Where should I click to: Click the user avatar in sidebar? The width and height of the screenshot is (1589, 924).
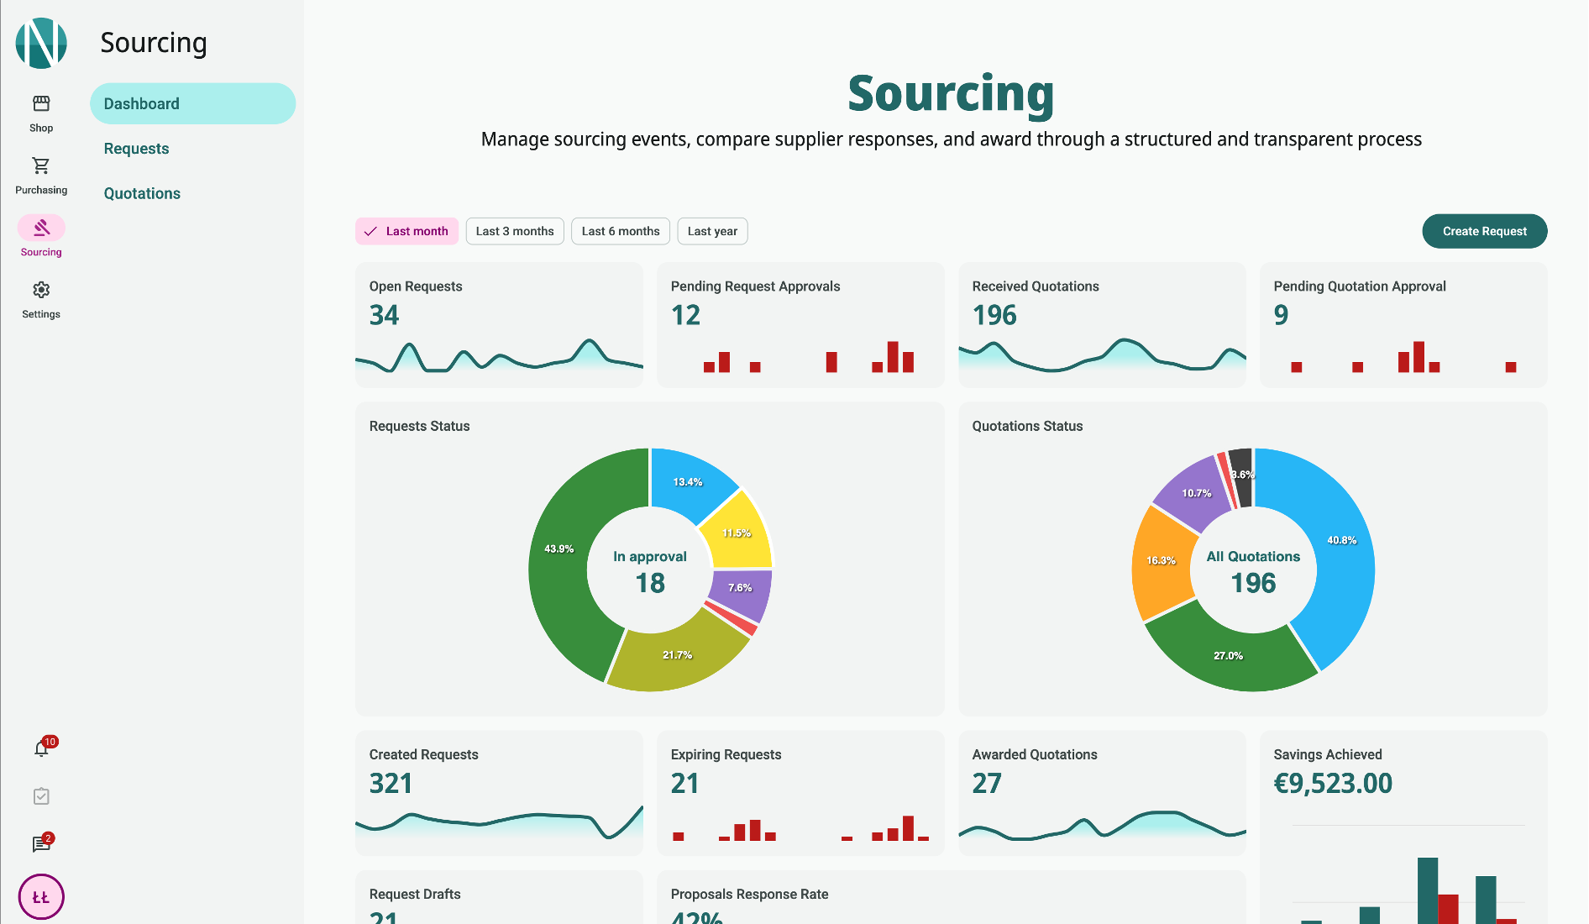tap(41, 897)
